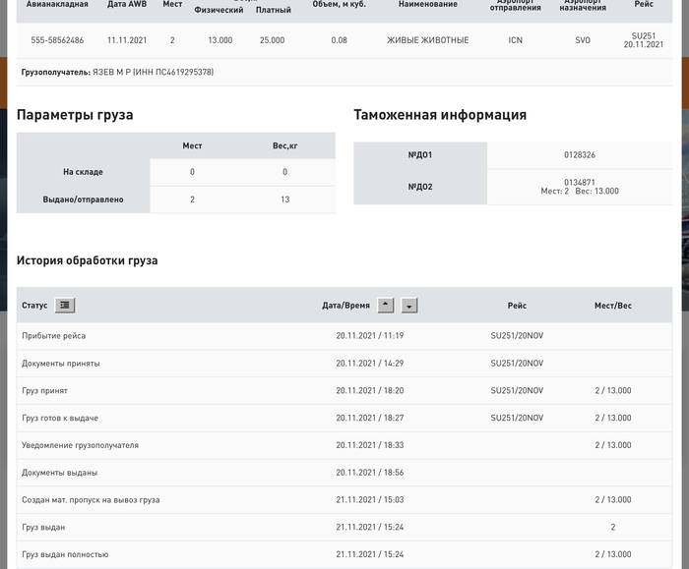
Task: Sort Дата/Время ascending with the up arrow
Action: (x=386, y=306)
